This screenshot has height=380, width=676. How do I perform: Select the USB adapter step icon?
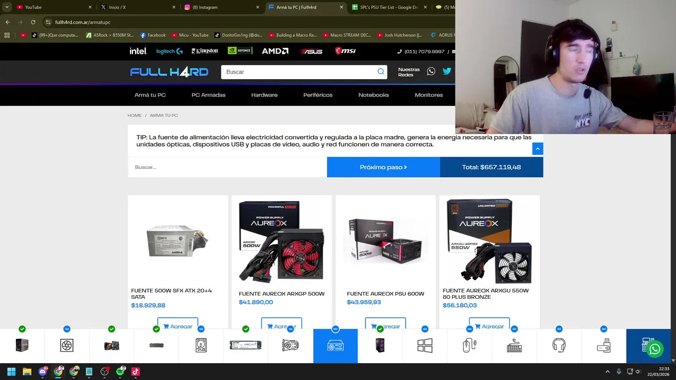604,346
